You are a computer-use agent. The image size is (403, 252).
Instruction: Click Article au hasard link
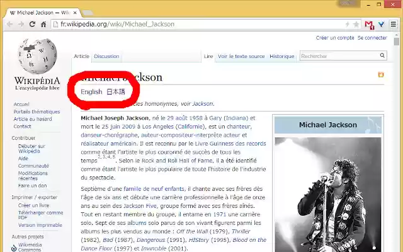[x=33, y=119]
